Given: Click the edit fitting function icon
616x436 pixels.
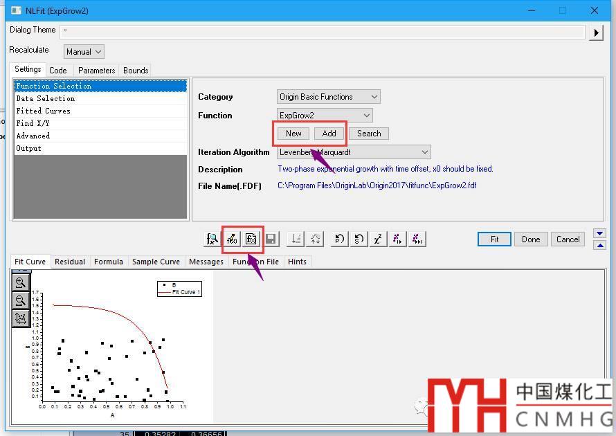Looking at the screenshot, I should pyautogui.click(x=232, y=239).
